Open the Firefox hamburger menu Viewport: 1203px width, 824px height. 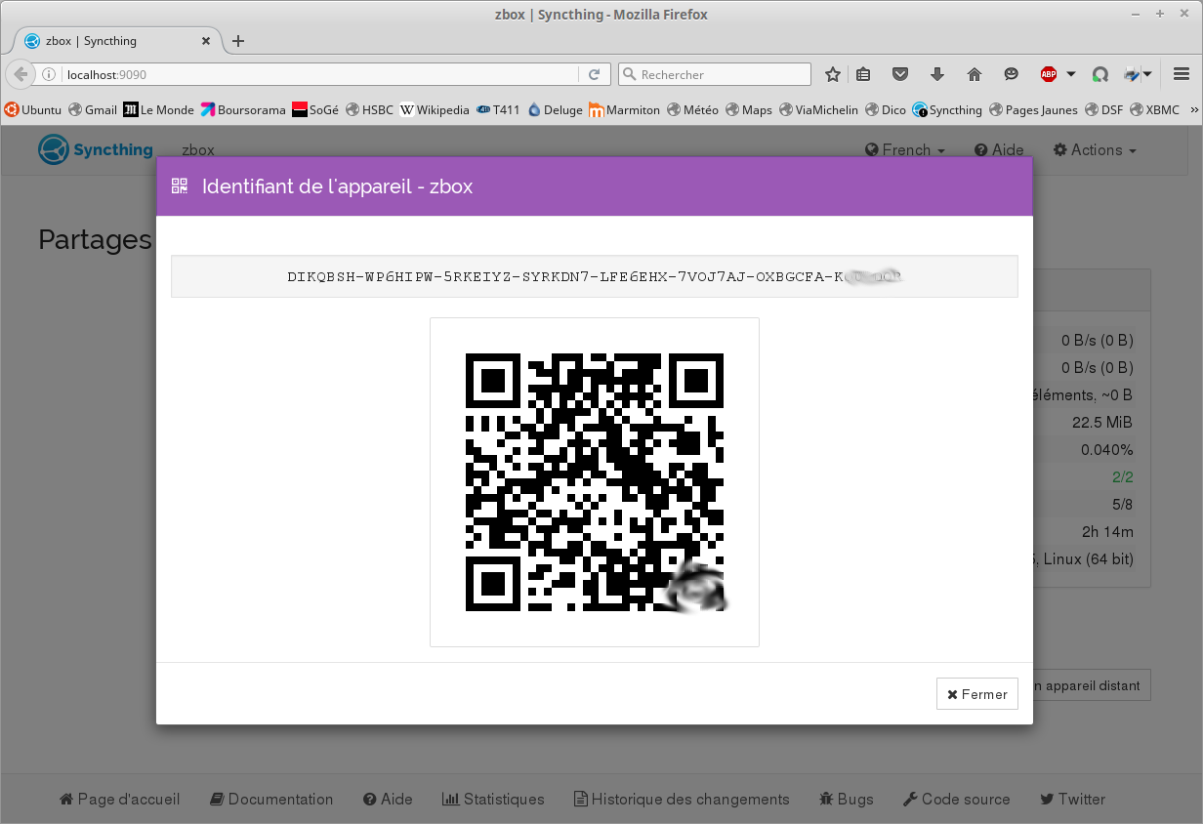(1182, 74)
